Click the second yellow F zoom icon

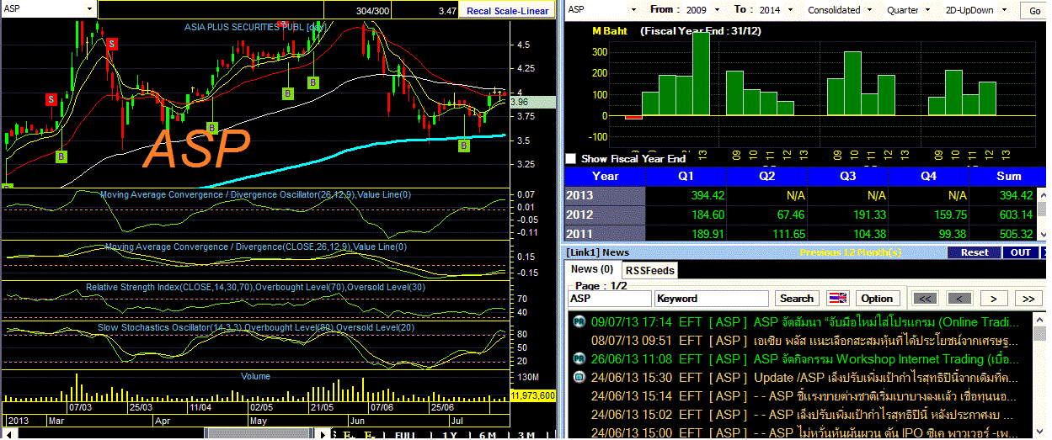(369, 435)
